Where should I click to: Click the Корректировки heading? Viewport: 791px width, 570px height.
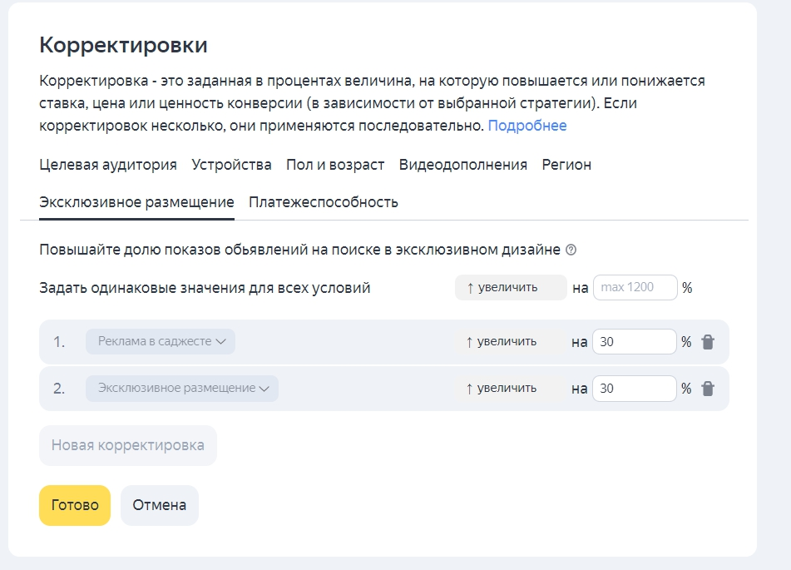point(124,45)
